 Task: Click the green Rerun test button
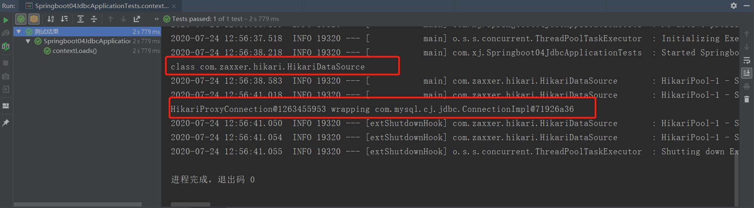6,20
